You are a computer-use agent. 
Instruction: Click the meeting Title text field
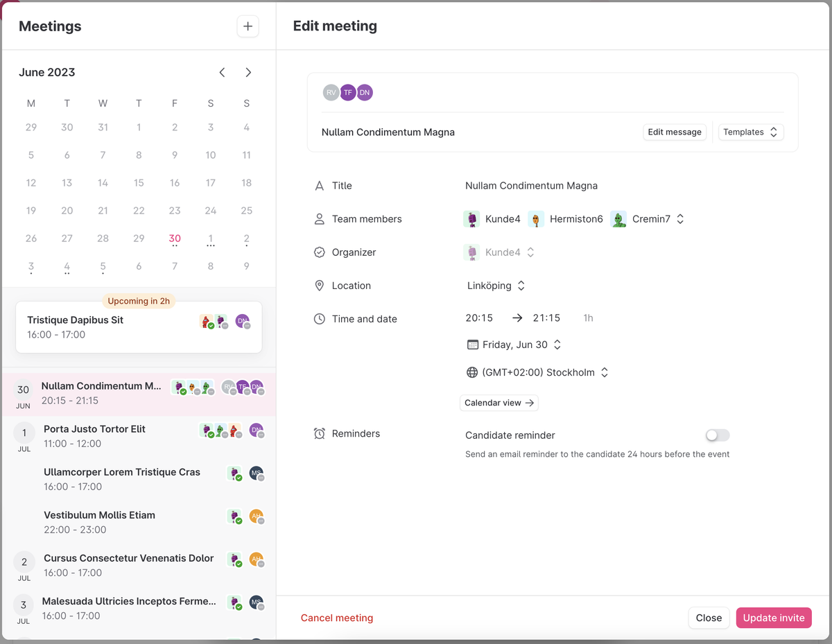531,186
